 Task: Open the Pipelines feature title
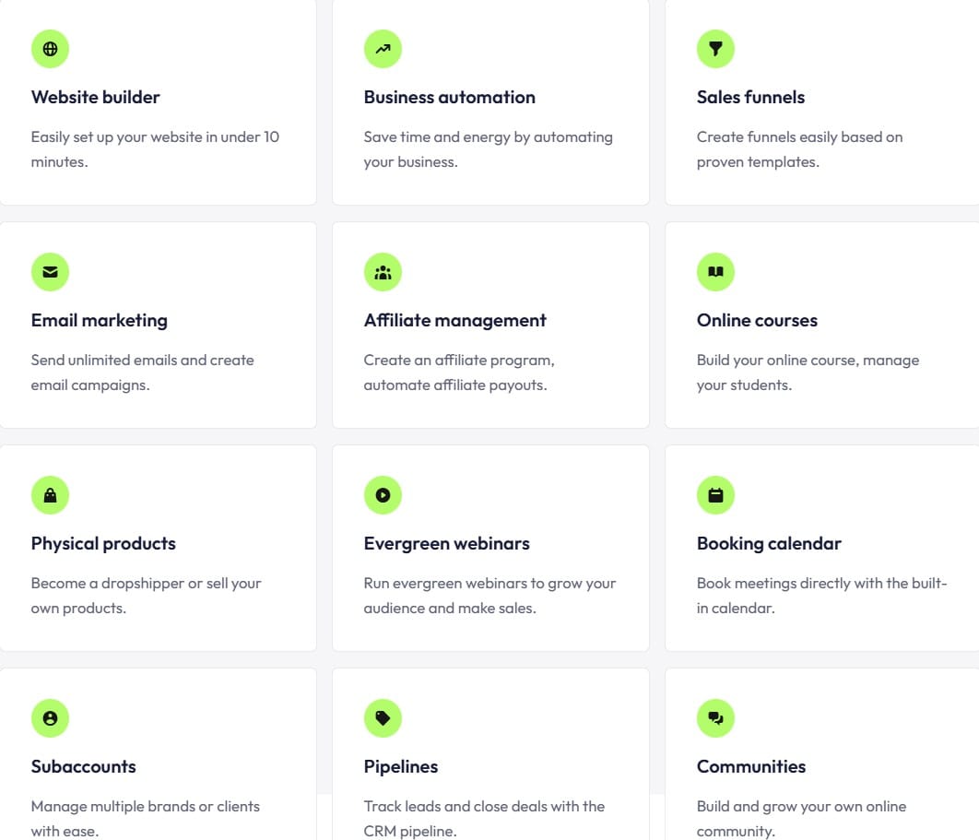401,767
